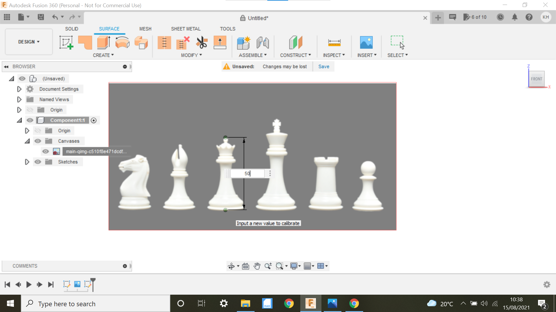Expand the Document Settings node
556x312 pixels.
(x=19, y=89)
